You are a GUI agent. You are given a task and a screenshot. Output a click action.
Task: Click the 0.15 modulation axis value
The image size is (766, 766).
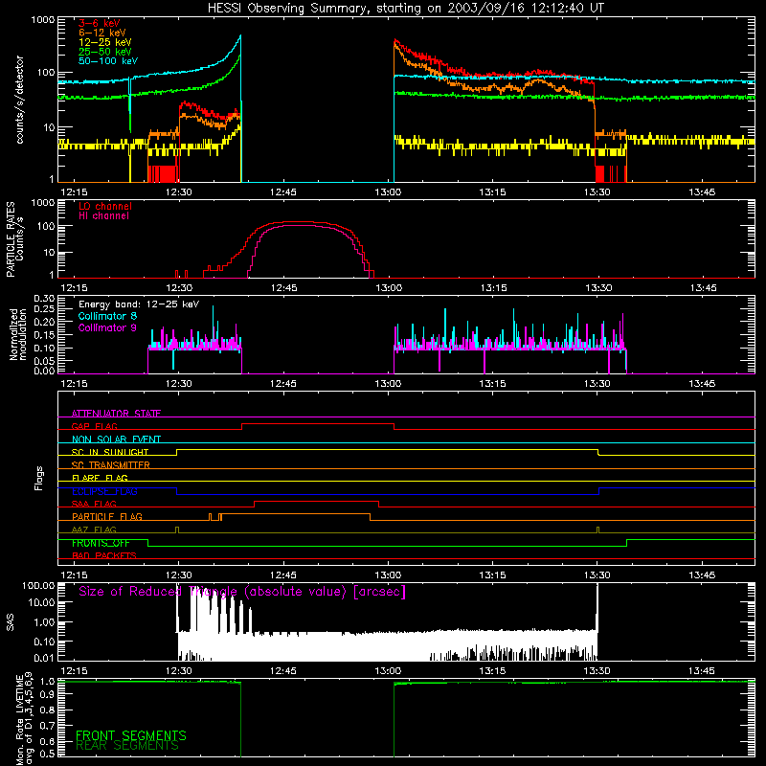[44, 335]
